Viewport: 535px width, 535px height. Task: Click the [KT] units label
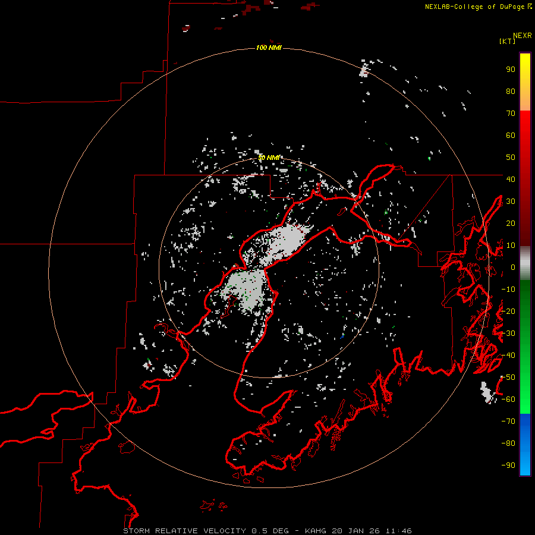point(508,41)
